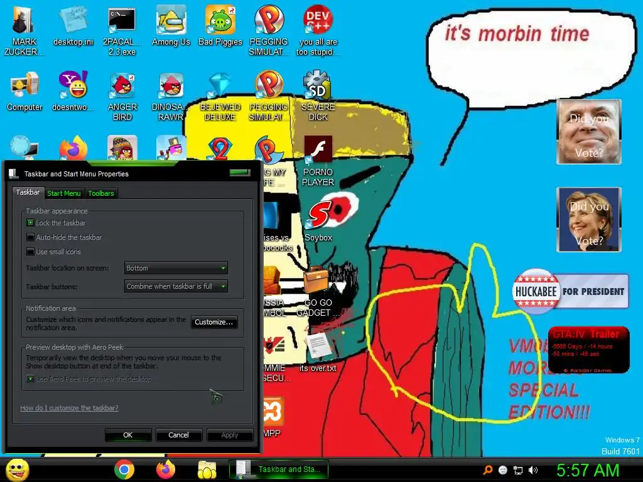
Task: Click the Taskbar and Sta... taskbar button
Action: [x=279, y=469]
